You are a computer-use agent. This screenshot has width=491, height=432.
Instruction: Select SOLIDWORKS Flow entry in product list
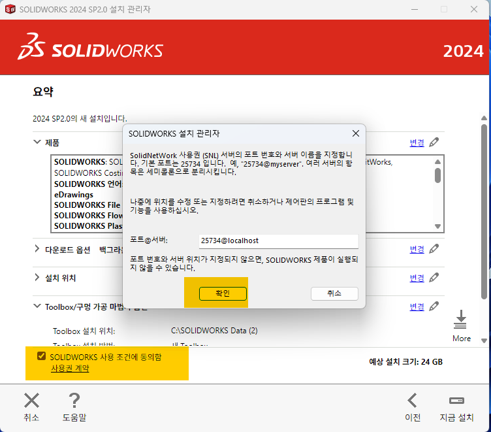click(x=88, y=216)
